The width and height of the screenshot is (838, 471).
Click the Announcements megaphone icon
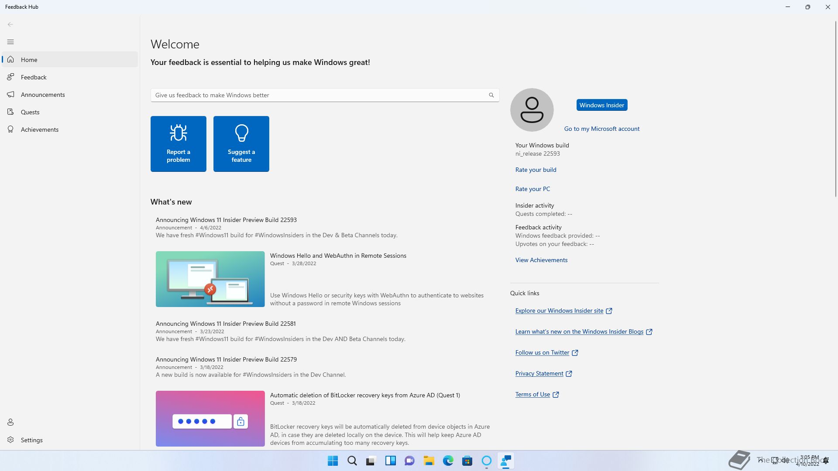(x=10, y=94)
